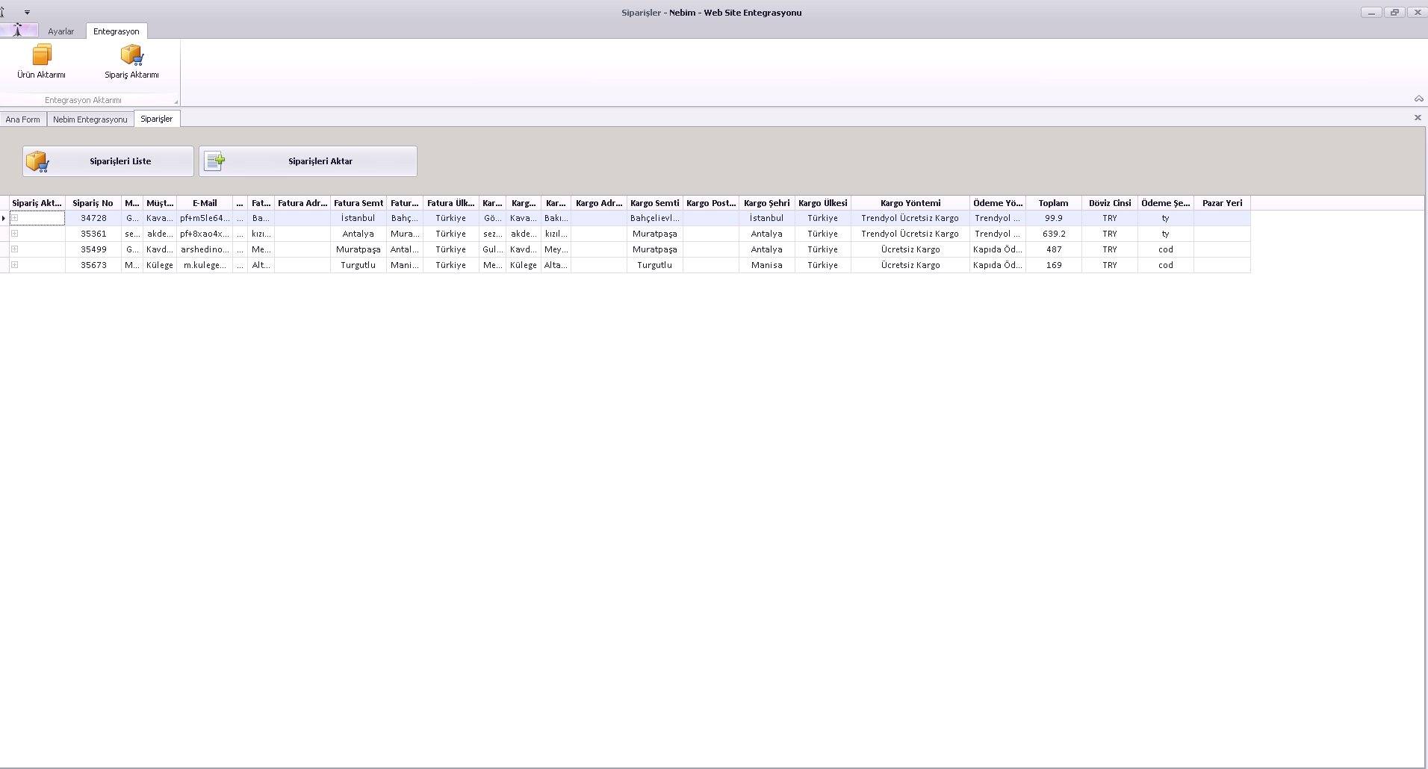
Task: Click the Ürün Aktarımı ribbon icon
Action: point(41,55)
